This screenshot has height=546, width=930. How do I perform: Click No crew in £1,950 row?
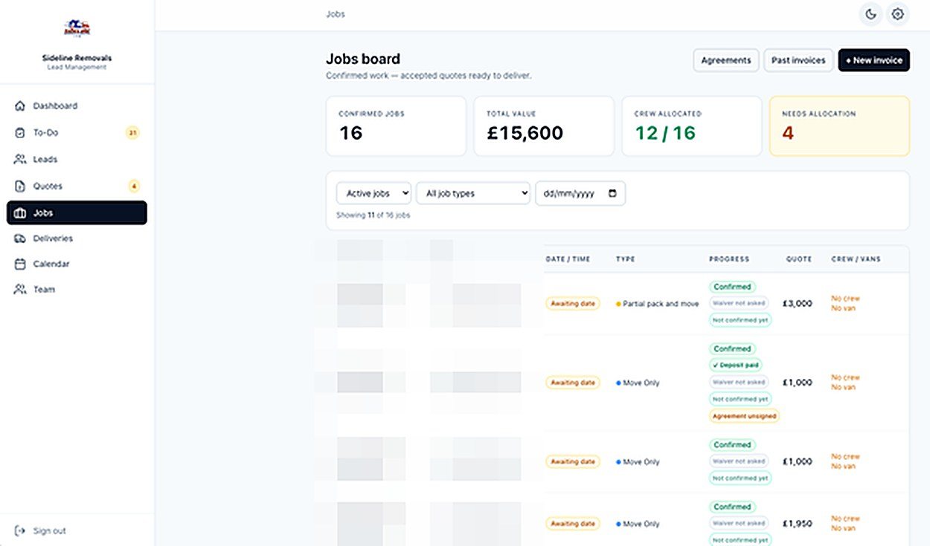point(845,519)
